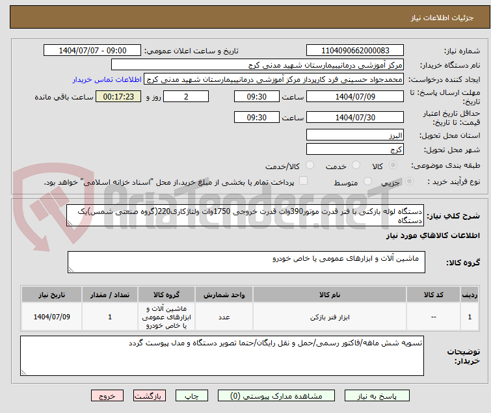This screenshot has height=413, width=491.
Task: Click resize handle of توضیحات خریدار box
Action: [23, 372]
